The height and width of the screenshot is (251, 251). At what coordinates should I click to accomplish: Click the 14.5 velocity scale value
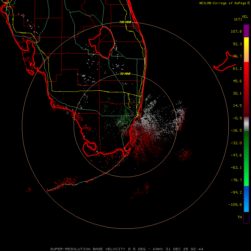237,106
